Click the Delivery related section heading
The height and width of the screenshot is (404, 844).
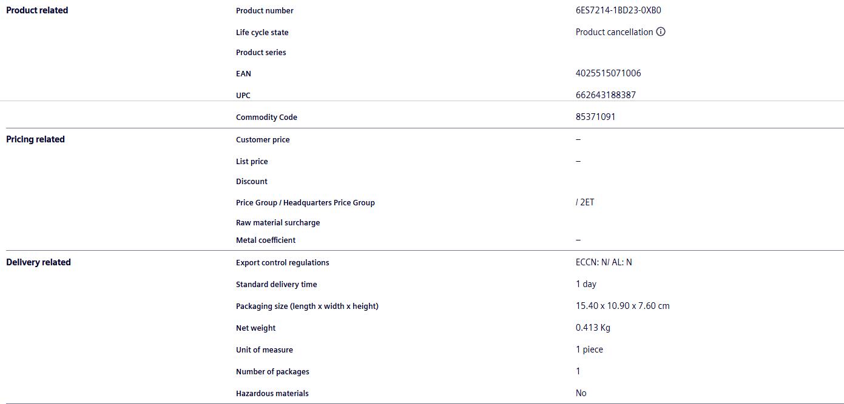(x=38, y=262)
